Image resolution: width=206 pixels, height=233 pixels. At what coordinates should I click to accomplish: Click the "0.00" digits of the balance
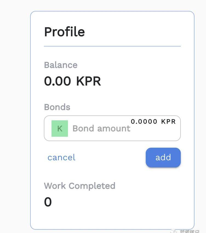[57, 81]
